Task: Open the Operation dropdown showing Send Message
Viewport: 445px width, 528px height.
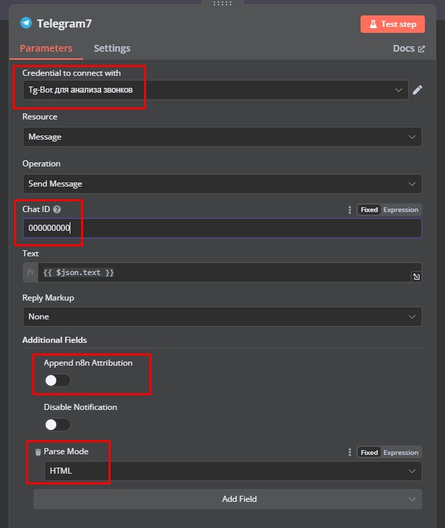Action: coord(222,184)
